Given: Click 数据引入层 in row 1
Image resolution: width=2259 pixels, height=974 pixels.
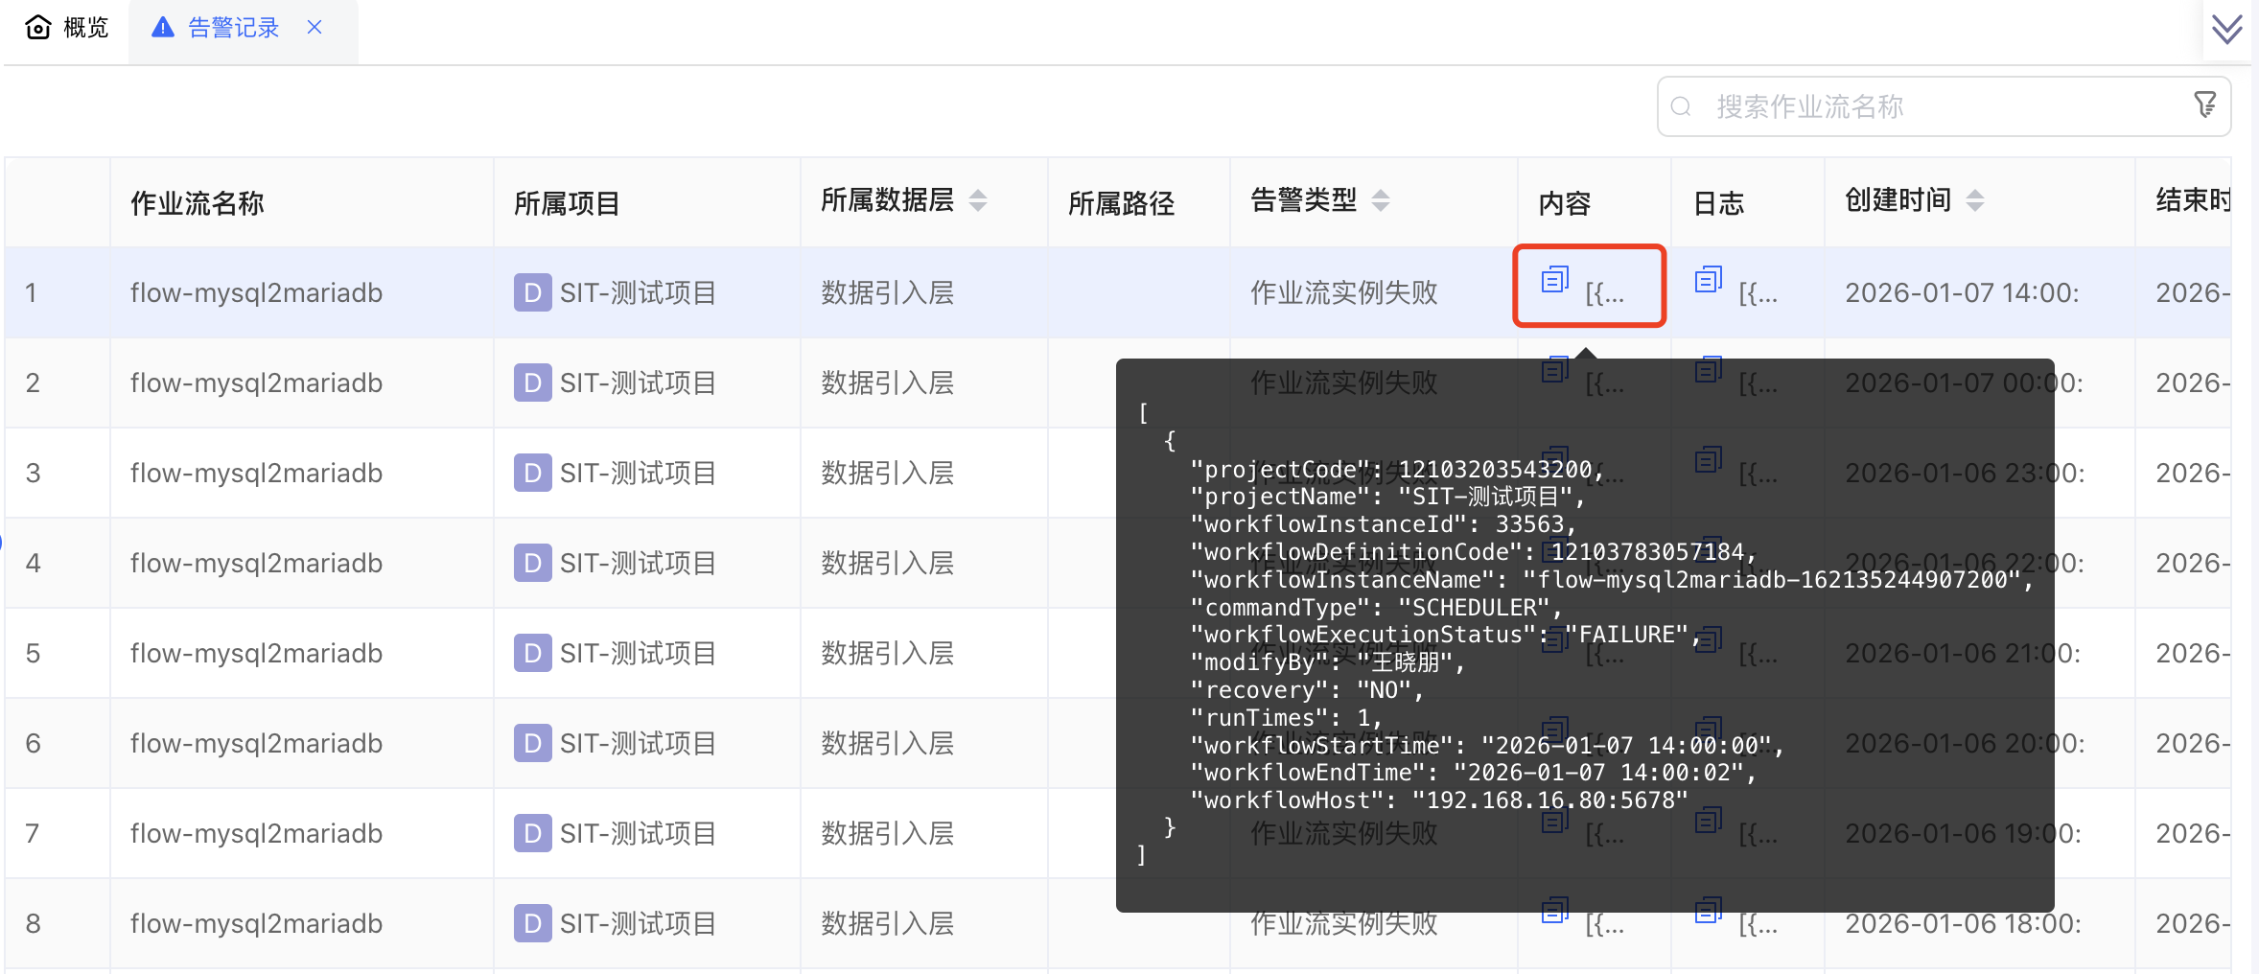Looking at the screenshot, I should [888, 292].
